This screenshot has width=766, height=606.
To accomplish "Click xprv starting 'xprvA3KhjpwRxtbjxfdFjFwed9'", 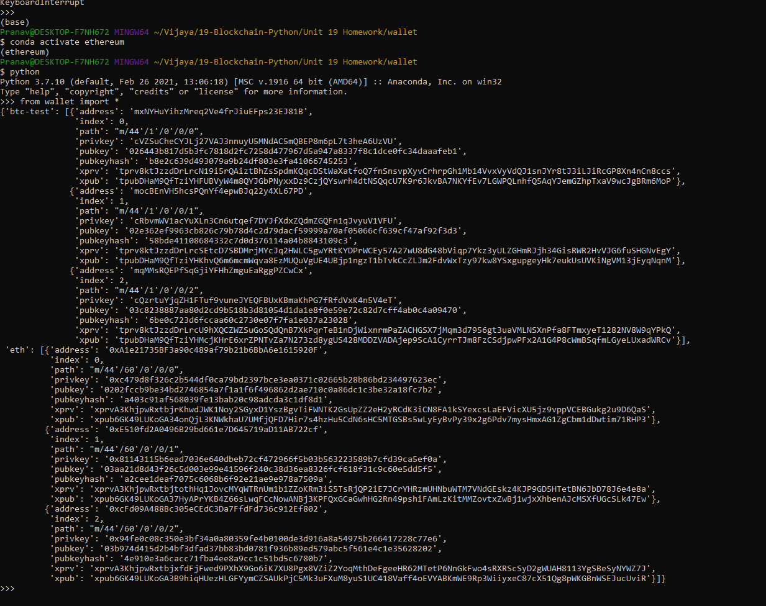I will click(373, 569).
